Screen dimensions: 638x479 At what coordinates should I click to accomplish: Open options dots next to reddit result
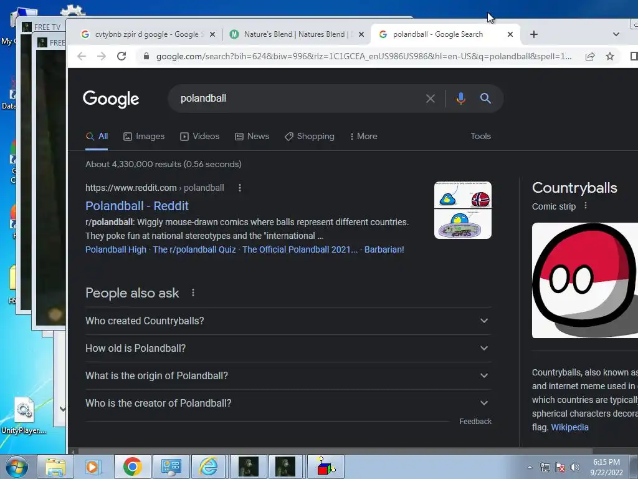pos(240,188)
